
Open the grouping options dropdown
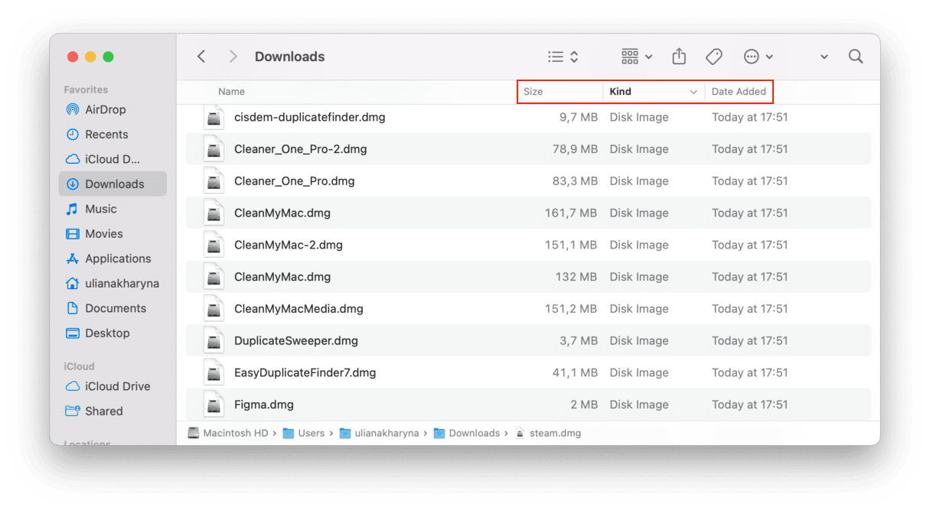tap(637, 57)
